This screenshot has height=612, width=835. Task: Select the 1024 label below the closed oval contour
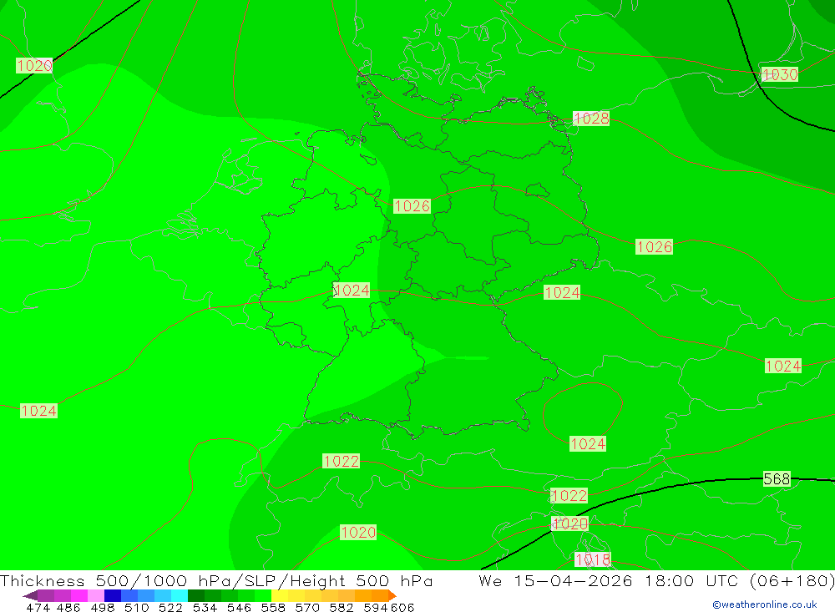(588, 443)
